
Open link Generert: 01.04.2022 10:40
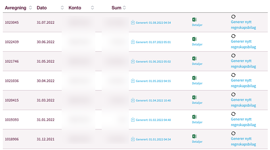point(153,100)
